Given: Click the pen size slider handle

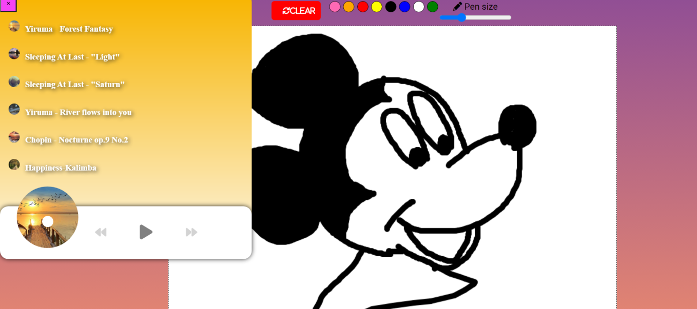Looking at the screenshot, I should [x=461, y=17].
